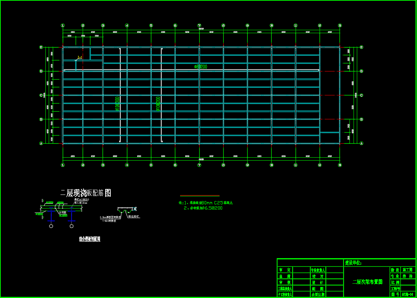Select the 组合楼板剖面图 underlined caption
Viewport: 417px width, 298px height.
pos(90,239)
